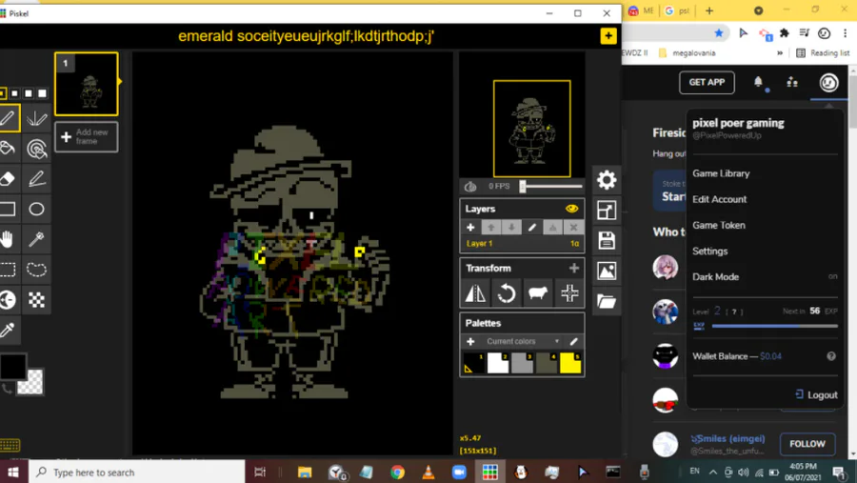Follow Smiles (eimgei) user

point(807,444)
